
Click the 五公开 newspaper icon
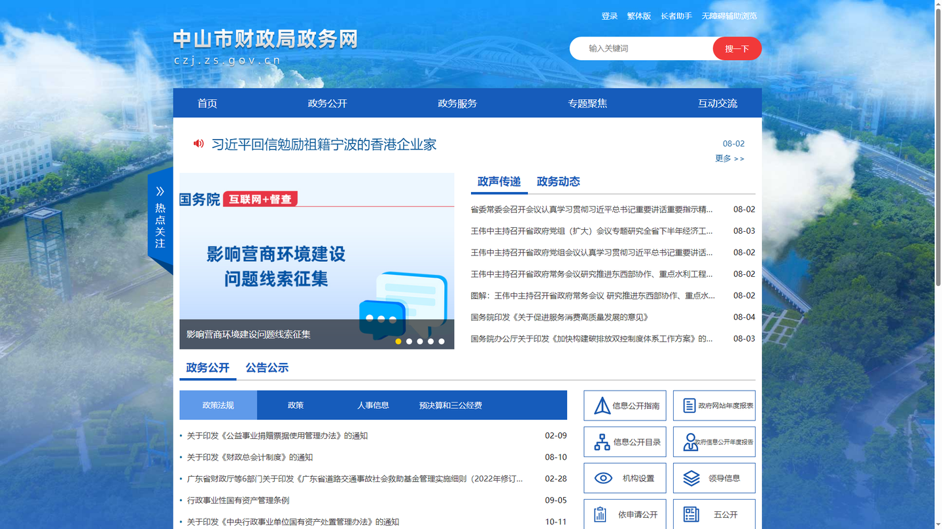tap(691, 515)
